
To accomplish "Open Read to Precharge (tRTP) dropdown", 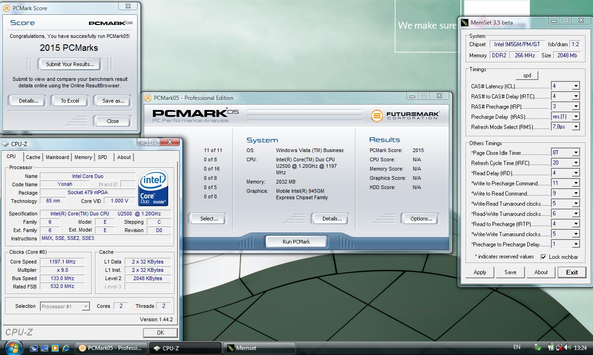I will coord(575,224).
